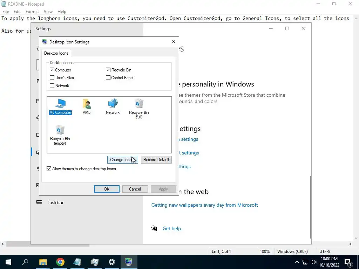This screenshot has width=359, height=269.
Task: Click the Notepad status bar 100% zoom
Action: [265, 251]
